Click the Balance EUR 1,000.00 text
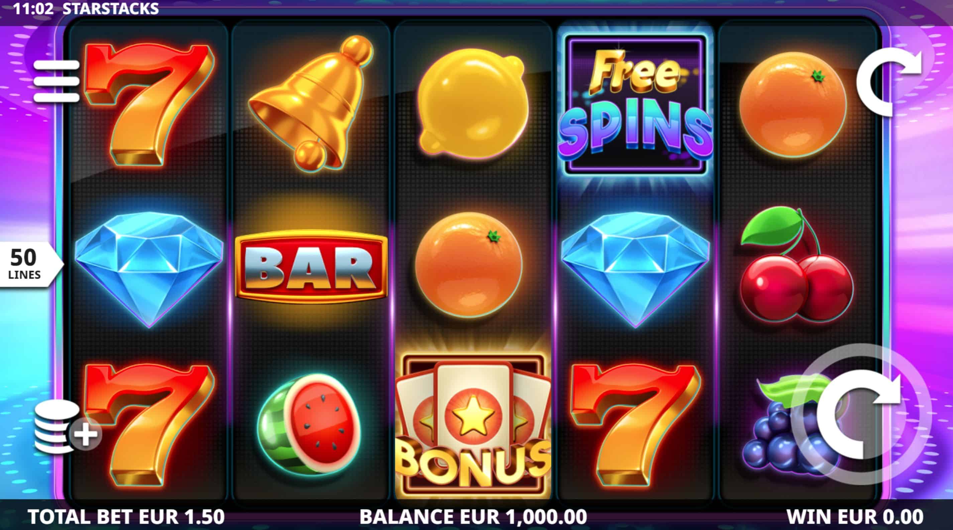This screenshot has width=953, height=530. click(473, 517)
